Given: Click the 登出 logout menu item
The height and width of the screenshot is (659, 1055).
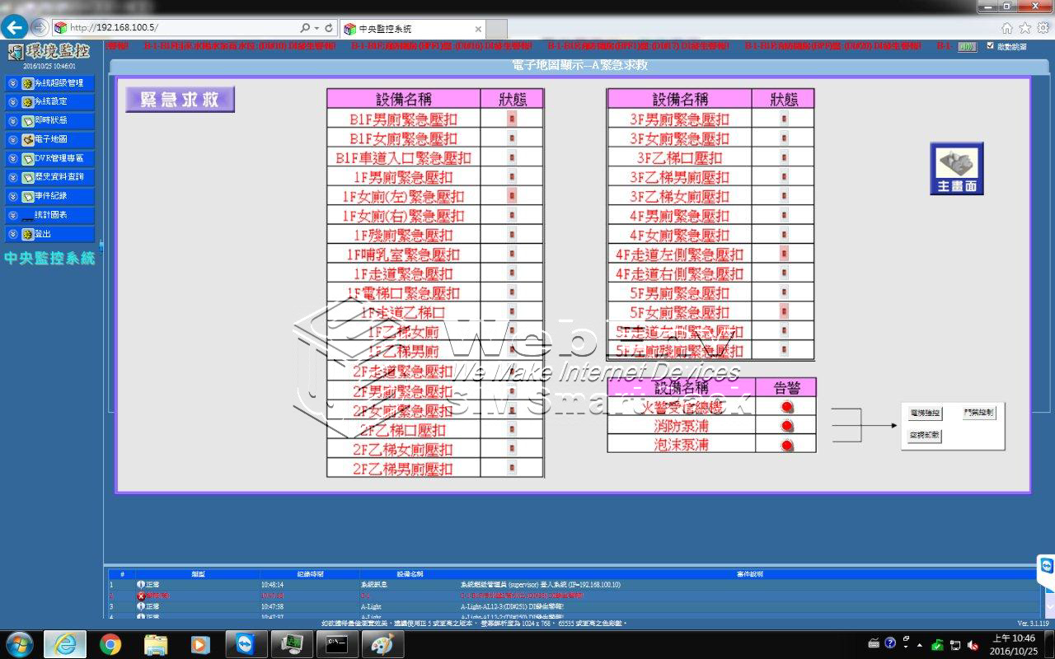Looking at the screenshot, I should [49, 234].
